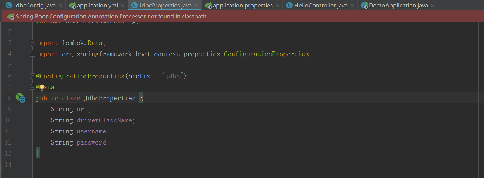484x178 pixels.
Task: Click the fold end marker on line 4
Action: point(32,54)
